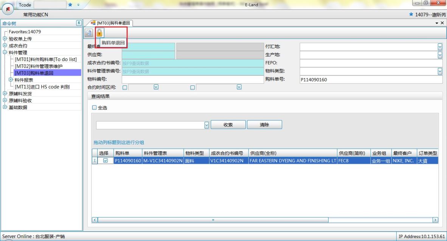447x241 pixels.
Task: Switch to the 常用功能CN menu tab
Action: [36, 15]
